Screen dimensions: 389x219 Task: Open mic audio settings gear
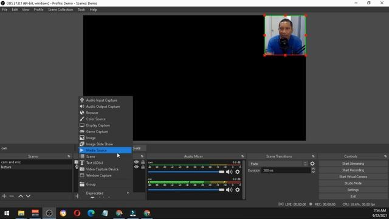238,190
